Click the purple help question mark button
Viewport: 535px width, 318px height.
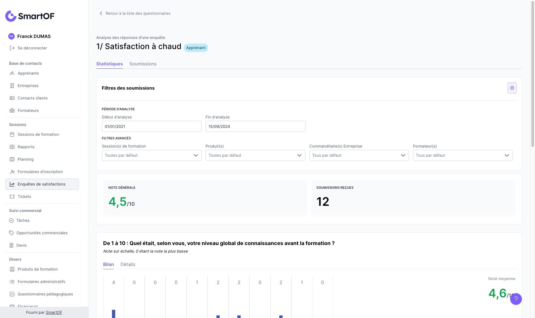point(516,299)
